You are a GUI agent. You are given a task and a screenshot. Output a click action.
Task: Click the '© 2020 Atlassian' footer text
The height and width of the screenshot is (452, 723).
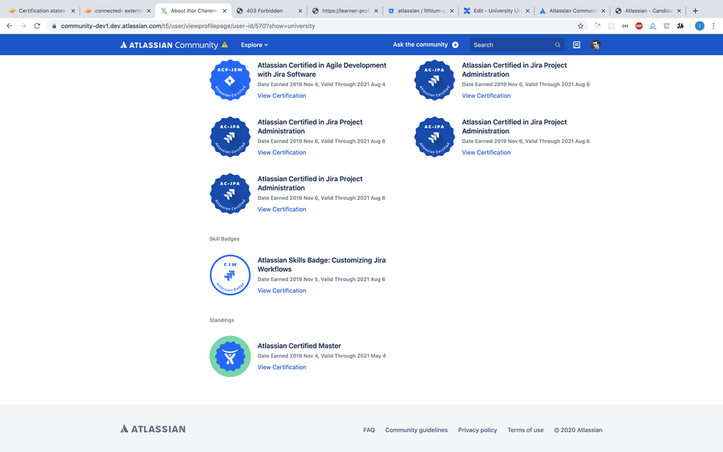578,430
